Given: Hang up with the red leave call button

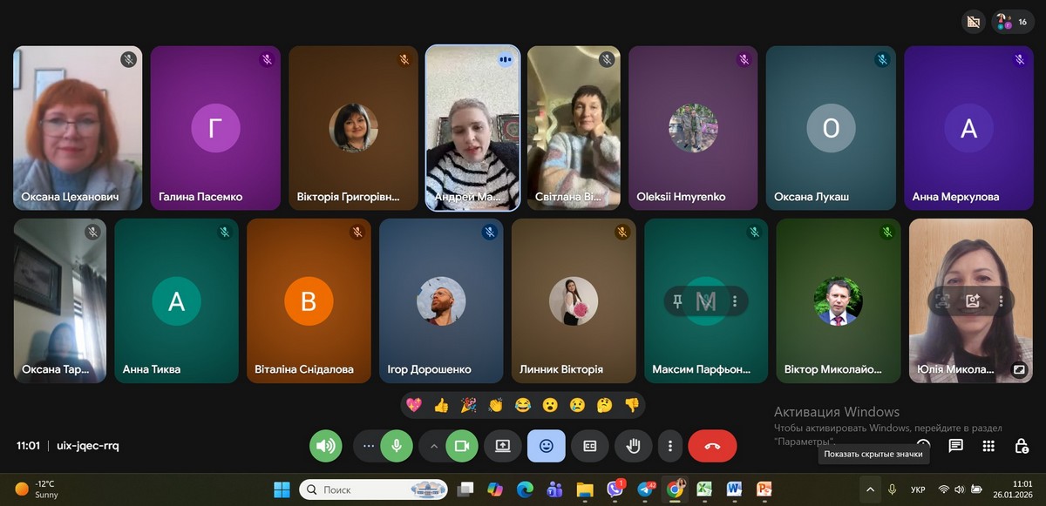Looking at the screenshot, I should [712, 446].
